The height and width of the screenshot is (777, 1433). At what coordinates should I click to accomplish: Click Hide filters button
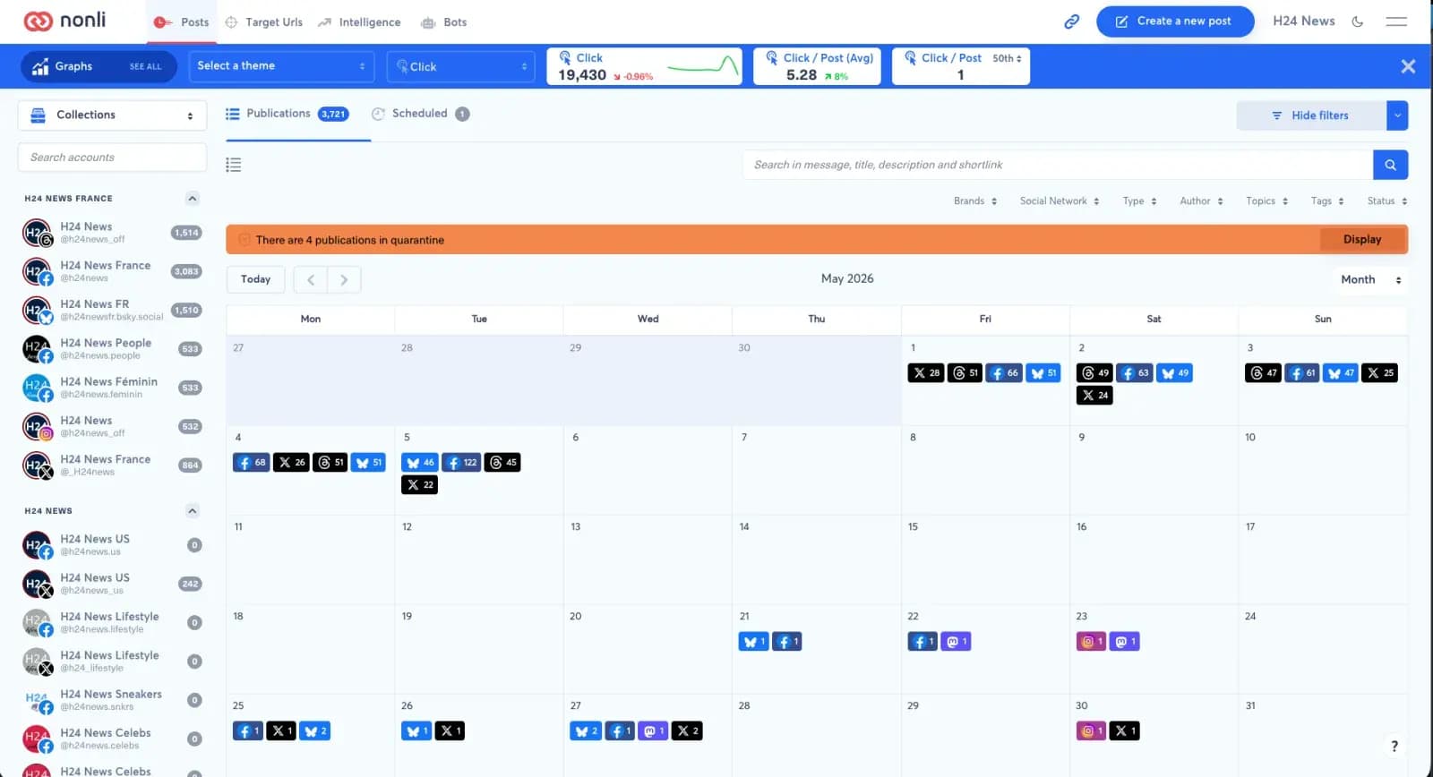tap(1311, 115)
